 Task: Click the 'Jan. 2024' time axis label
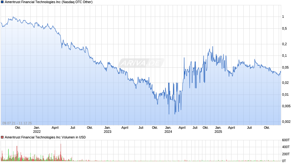pyautogui.click(x=168, y=130)
